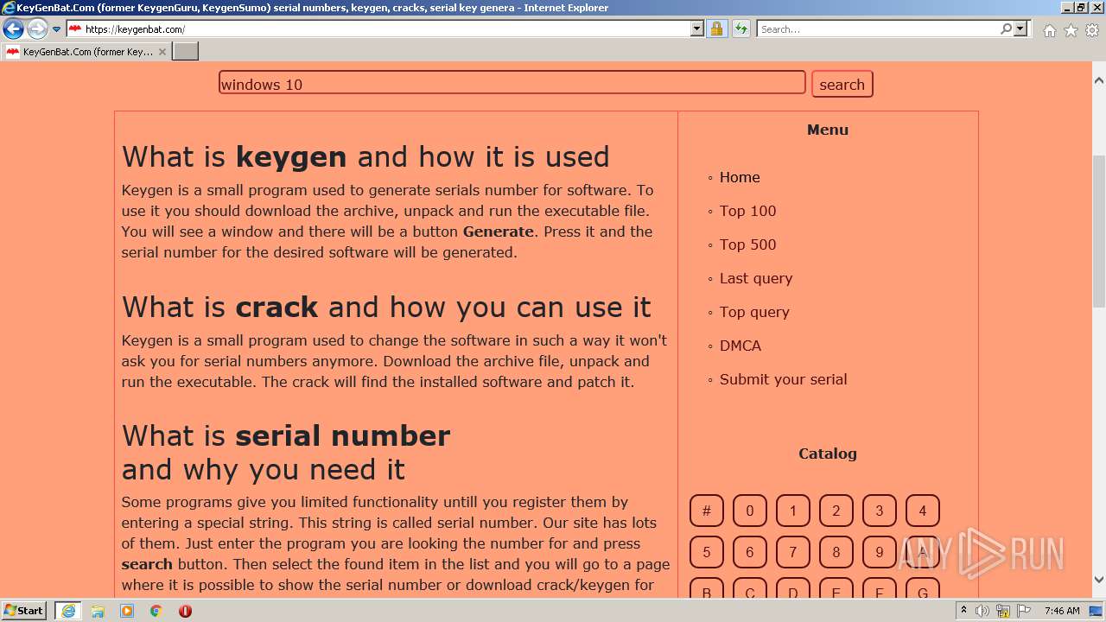This screenshot has width=1106, height=622.
Task: Edit the site search field containing windows 10
Action: pos(512,83)
